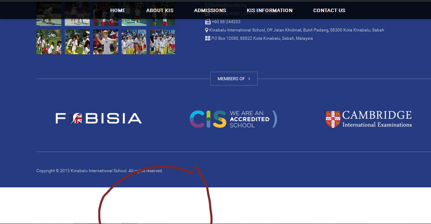Click the P.O Box grid icon
This screenshot has width=431, height=224.
(x=208, y=38)
